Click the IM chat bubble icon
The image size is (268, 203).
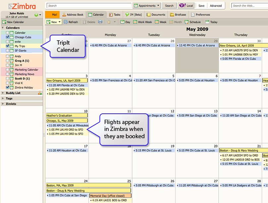coord(127,15)
